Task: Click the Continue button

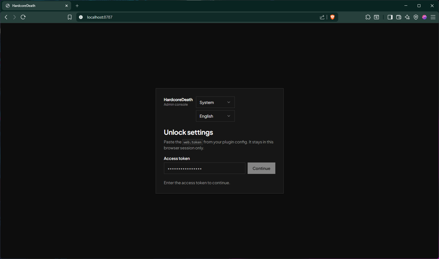Action: pyautogui.click(x=261, y=168)
